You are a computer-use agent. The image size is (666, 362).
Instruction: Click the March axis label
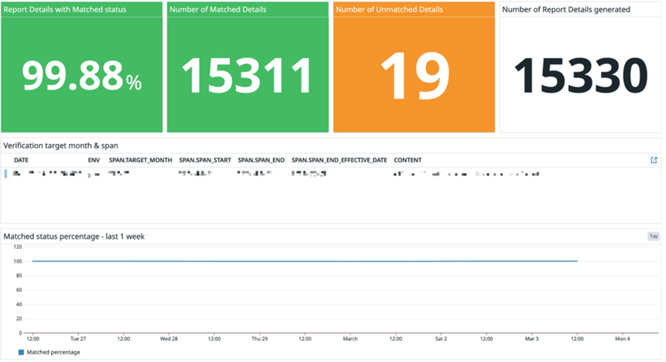(350, 339)
